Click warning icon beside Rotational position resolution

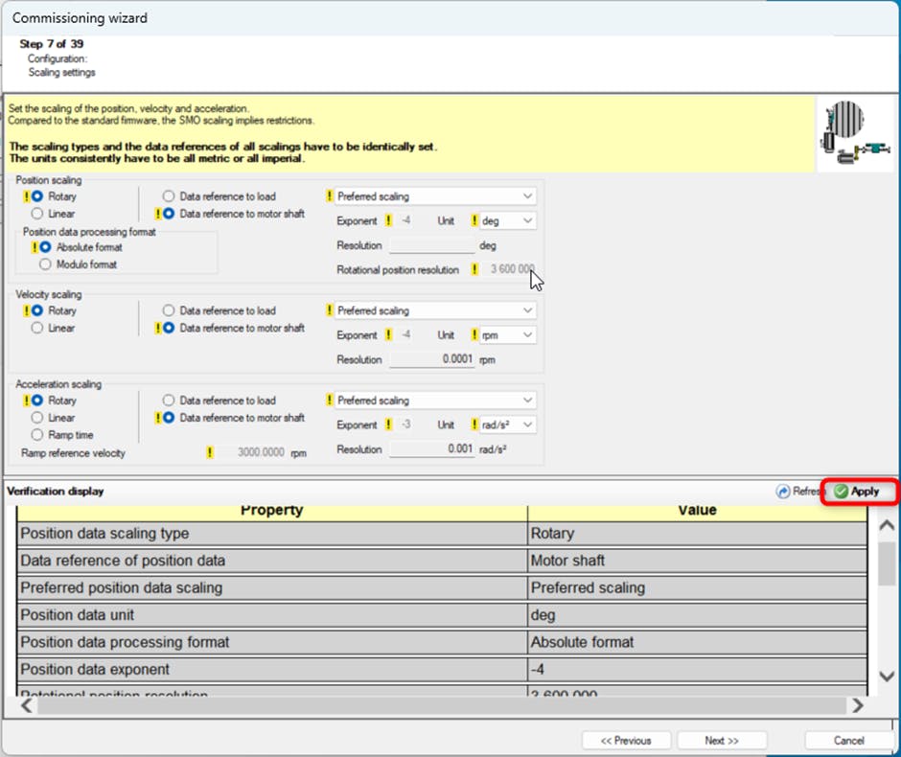tap(474, 270)
